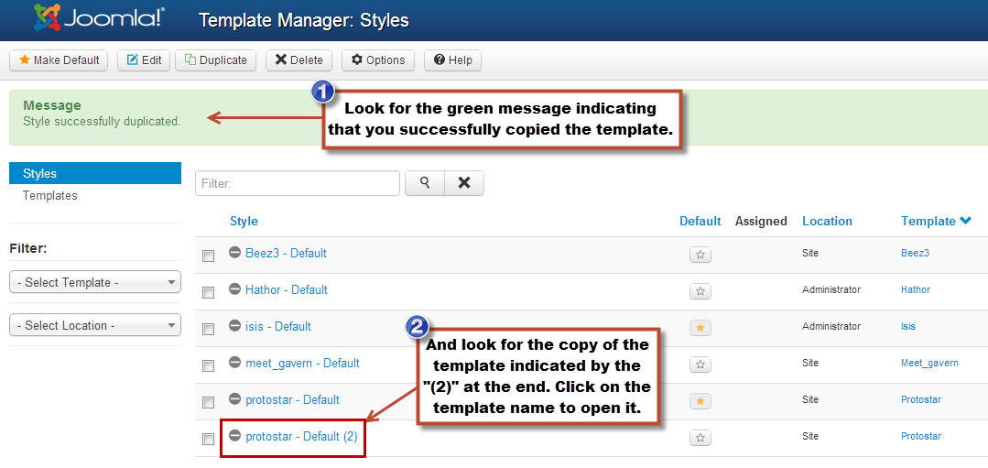The width and height of the screenshot is (988, 468).
Task: Click the minus icon beside Beez3 - Default
Action: click(235, 253)
